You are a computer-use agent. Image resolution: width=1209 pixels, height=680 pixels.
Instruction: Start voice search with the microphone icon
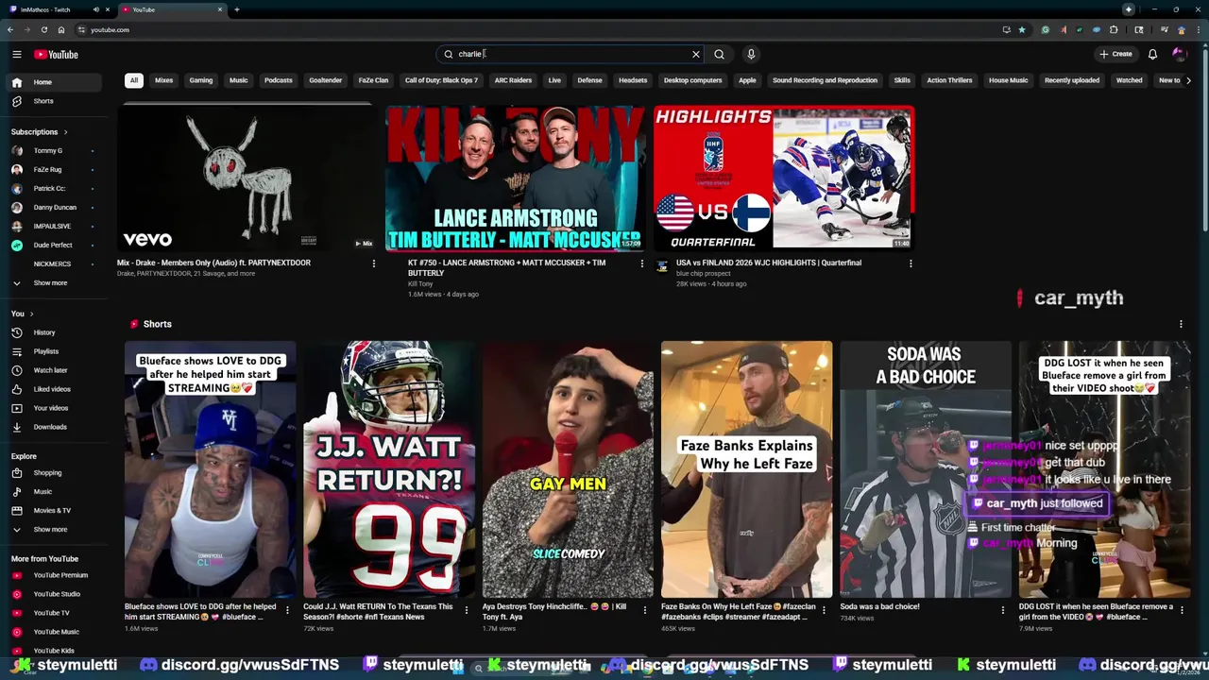(x=751, y=54)
